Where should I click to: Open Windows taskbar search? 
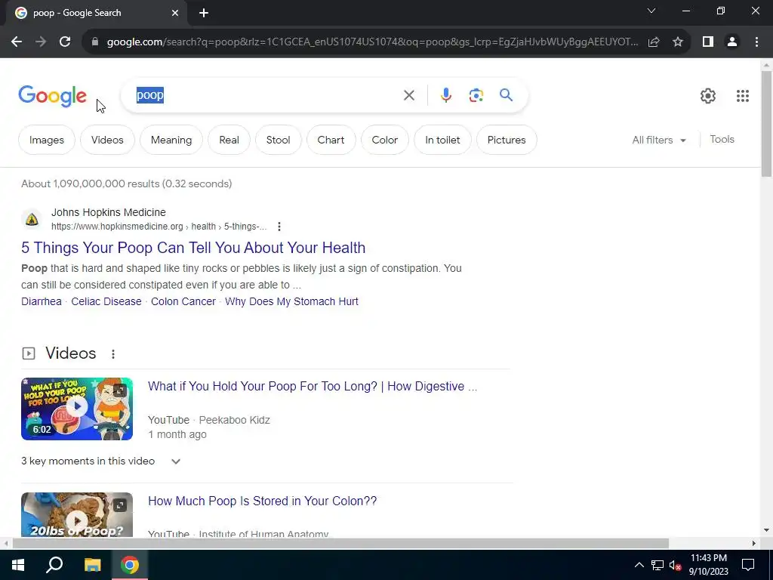[x=54, y=565]
